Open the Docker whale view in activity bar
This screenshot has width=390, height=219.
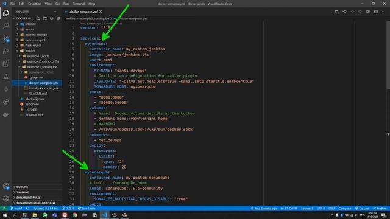point(5,114)
